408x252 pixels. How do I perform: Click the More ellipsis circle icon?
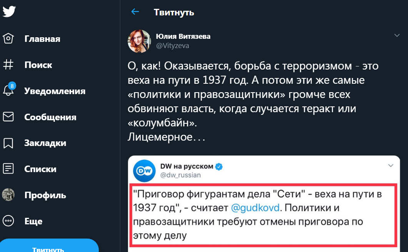click(x=8, y=221)
